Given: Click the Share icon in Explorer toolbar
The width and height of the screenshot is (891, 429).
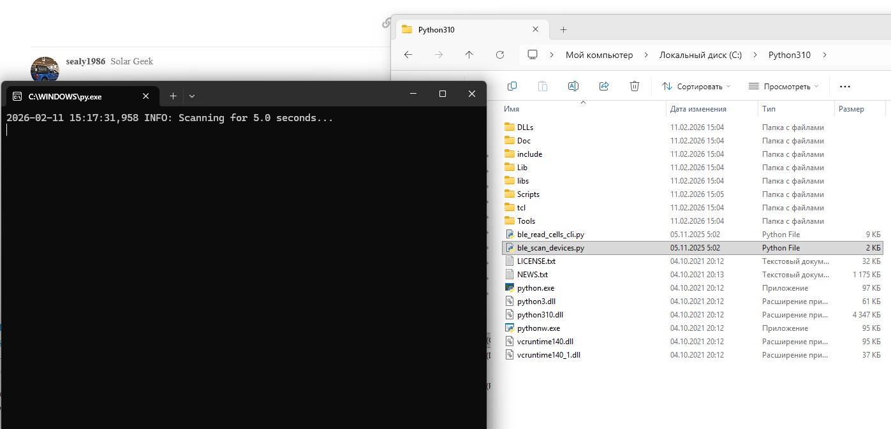Looking at the screenshot, I should (604, 86).
